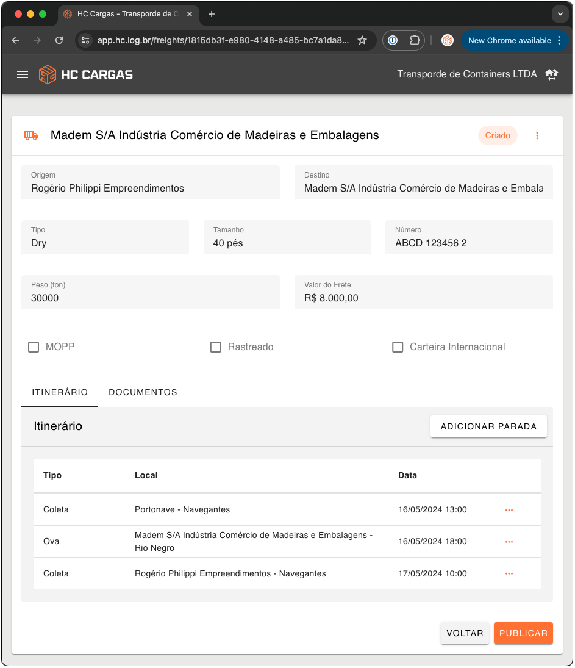Switch to the Documentos tab
The width and height of the screenshot is (575, 668).
coord(143,392)
